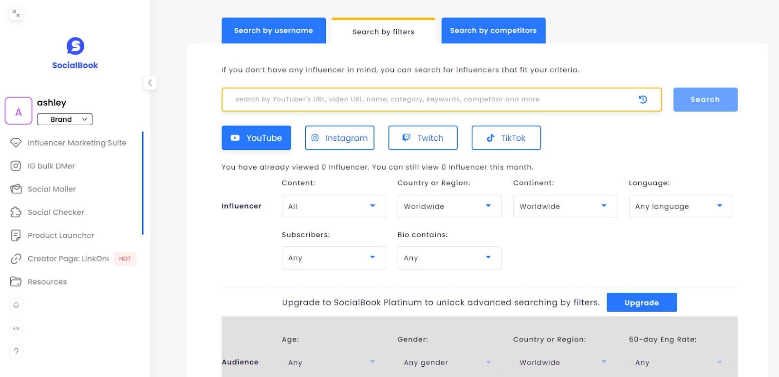Open the Subscribers dropdown
Viewport: 779px width, 377px height.
[334, 258]
